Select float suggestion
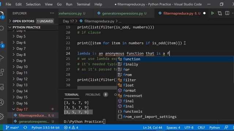The height and width of the screenshot is (131, 234). pyautogui.click(x=175, y=85)
